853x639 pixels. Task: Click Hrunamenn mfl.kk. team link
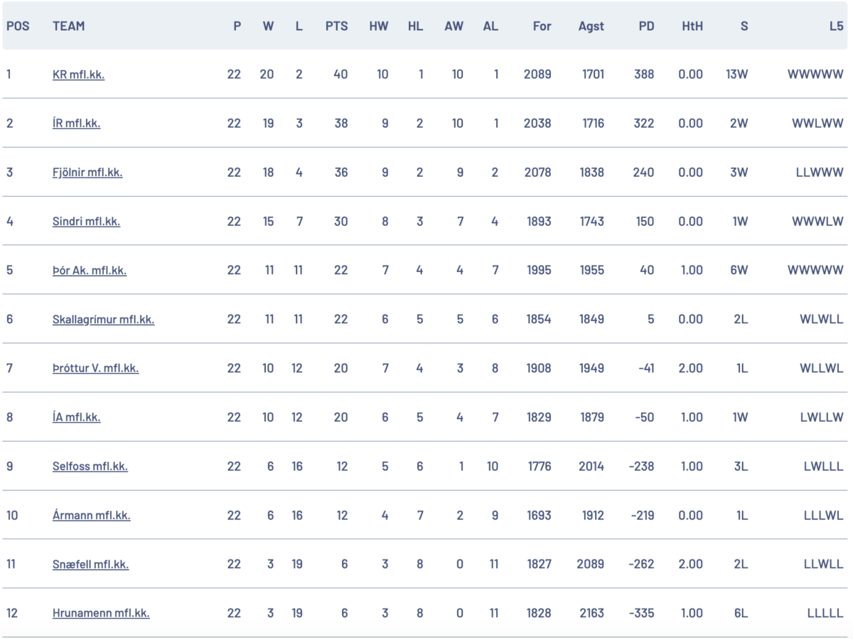click(x=101, y=613)
